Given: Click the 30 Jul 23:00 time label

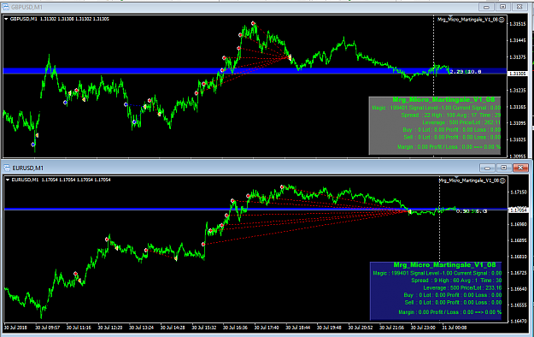Looking at the screenshot, I should pyautogui.click(x=423, y=328).
